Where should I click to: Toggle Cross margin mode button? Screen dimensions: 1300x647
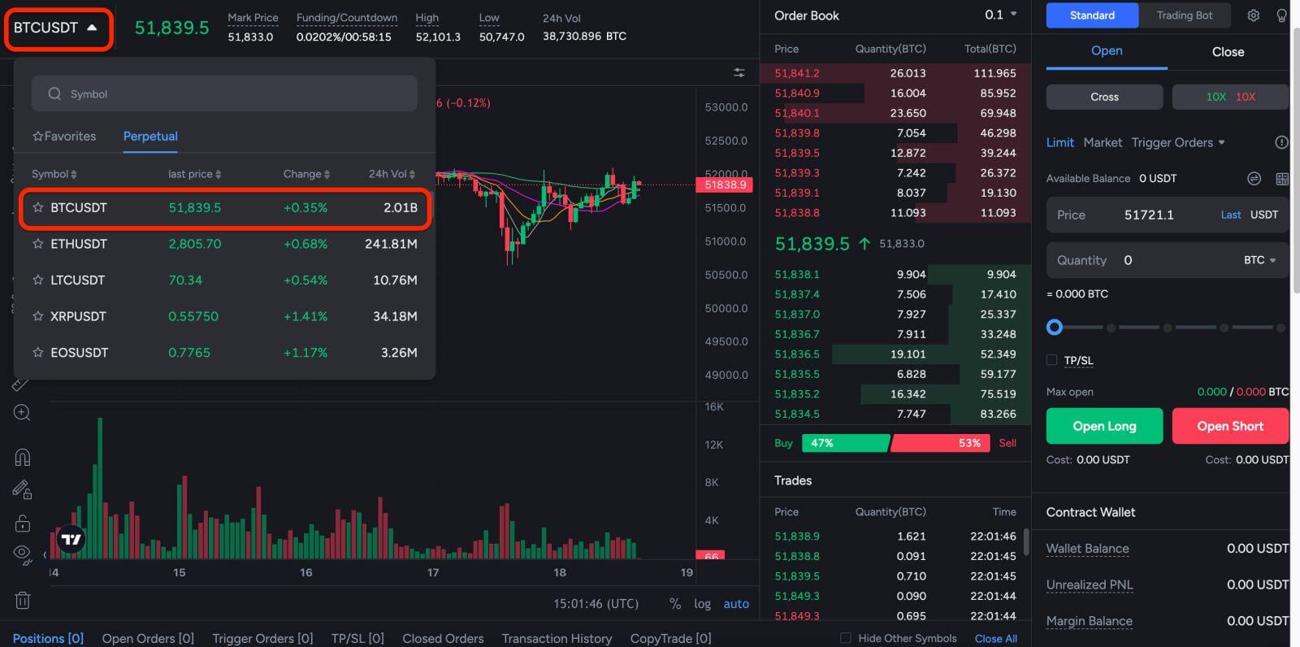1104,97
